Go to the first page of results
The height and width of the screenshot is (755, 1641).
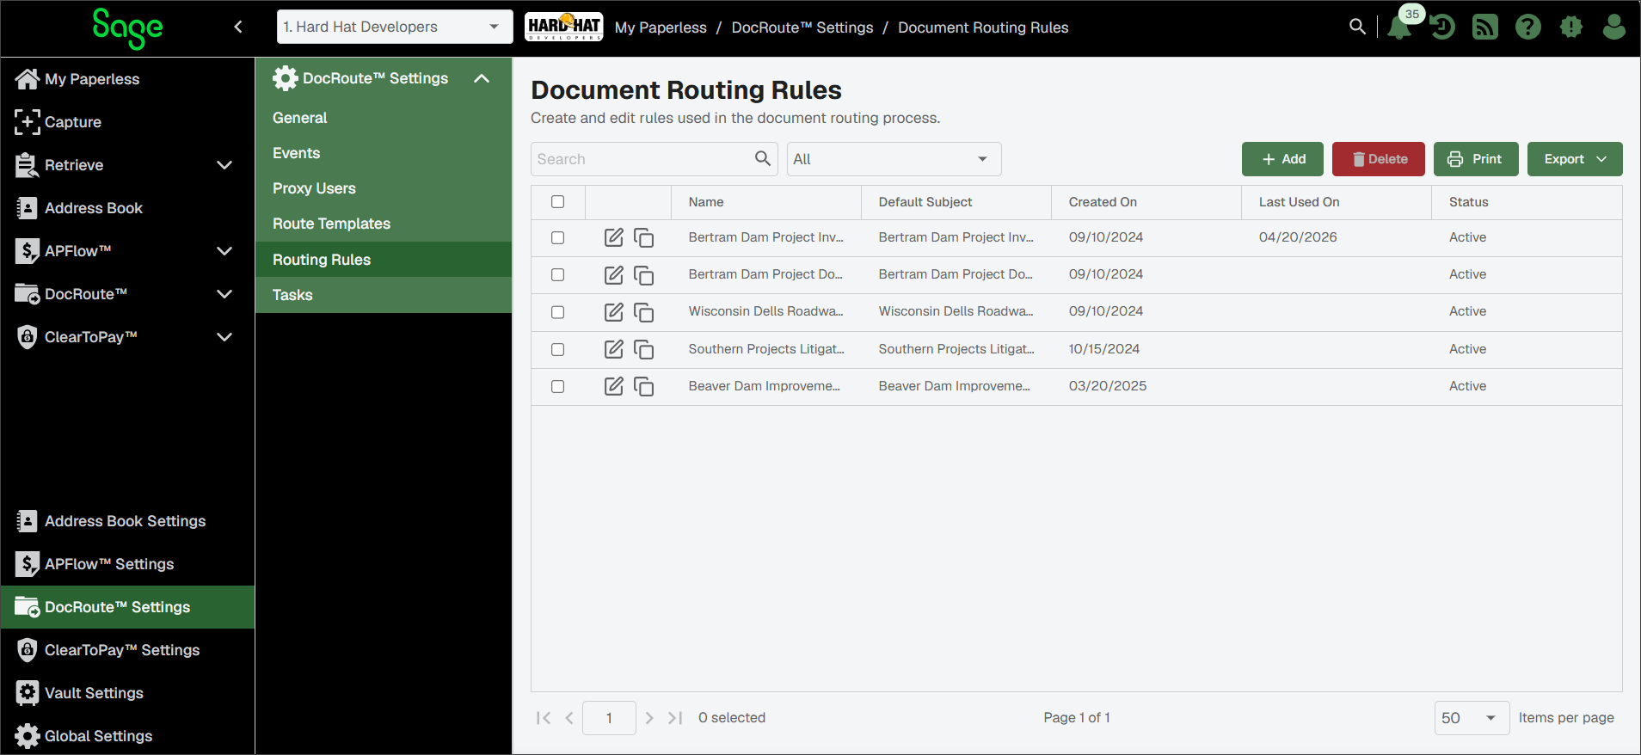(x=544, y=718)
